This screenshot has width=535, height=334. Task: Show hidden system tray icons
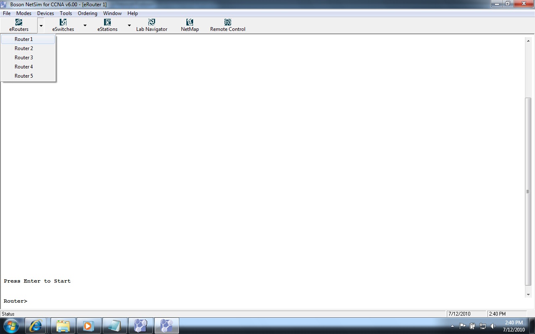pyautogui.click(x=452, y=326)
